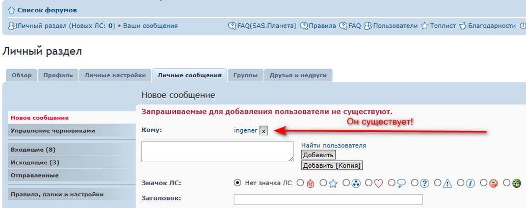This screenshot has width=526, height=208.
Task: Open Управление черновиками in sidebar
Action: click(x=52, y=131)
